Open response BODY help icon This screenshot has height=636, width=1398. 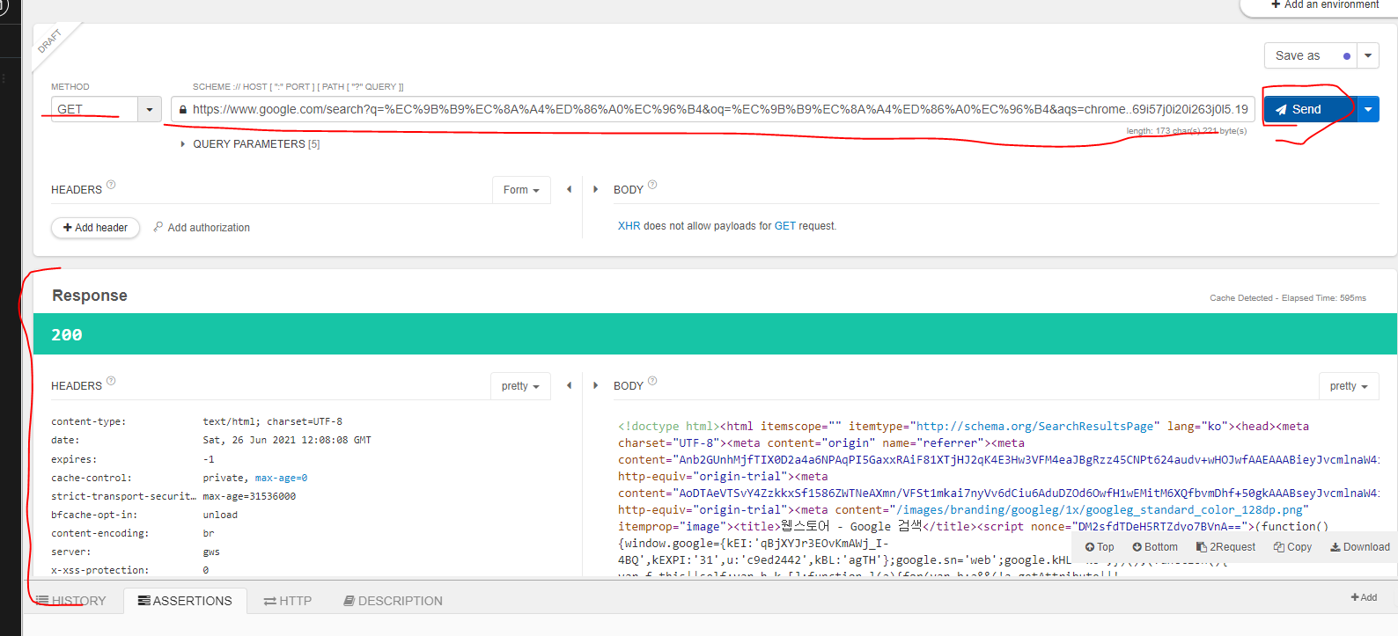pyautogui.click(x=652, y=381)
